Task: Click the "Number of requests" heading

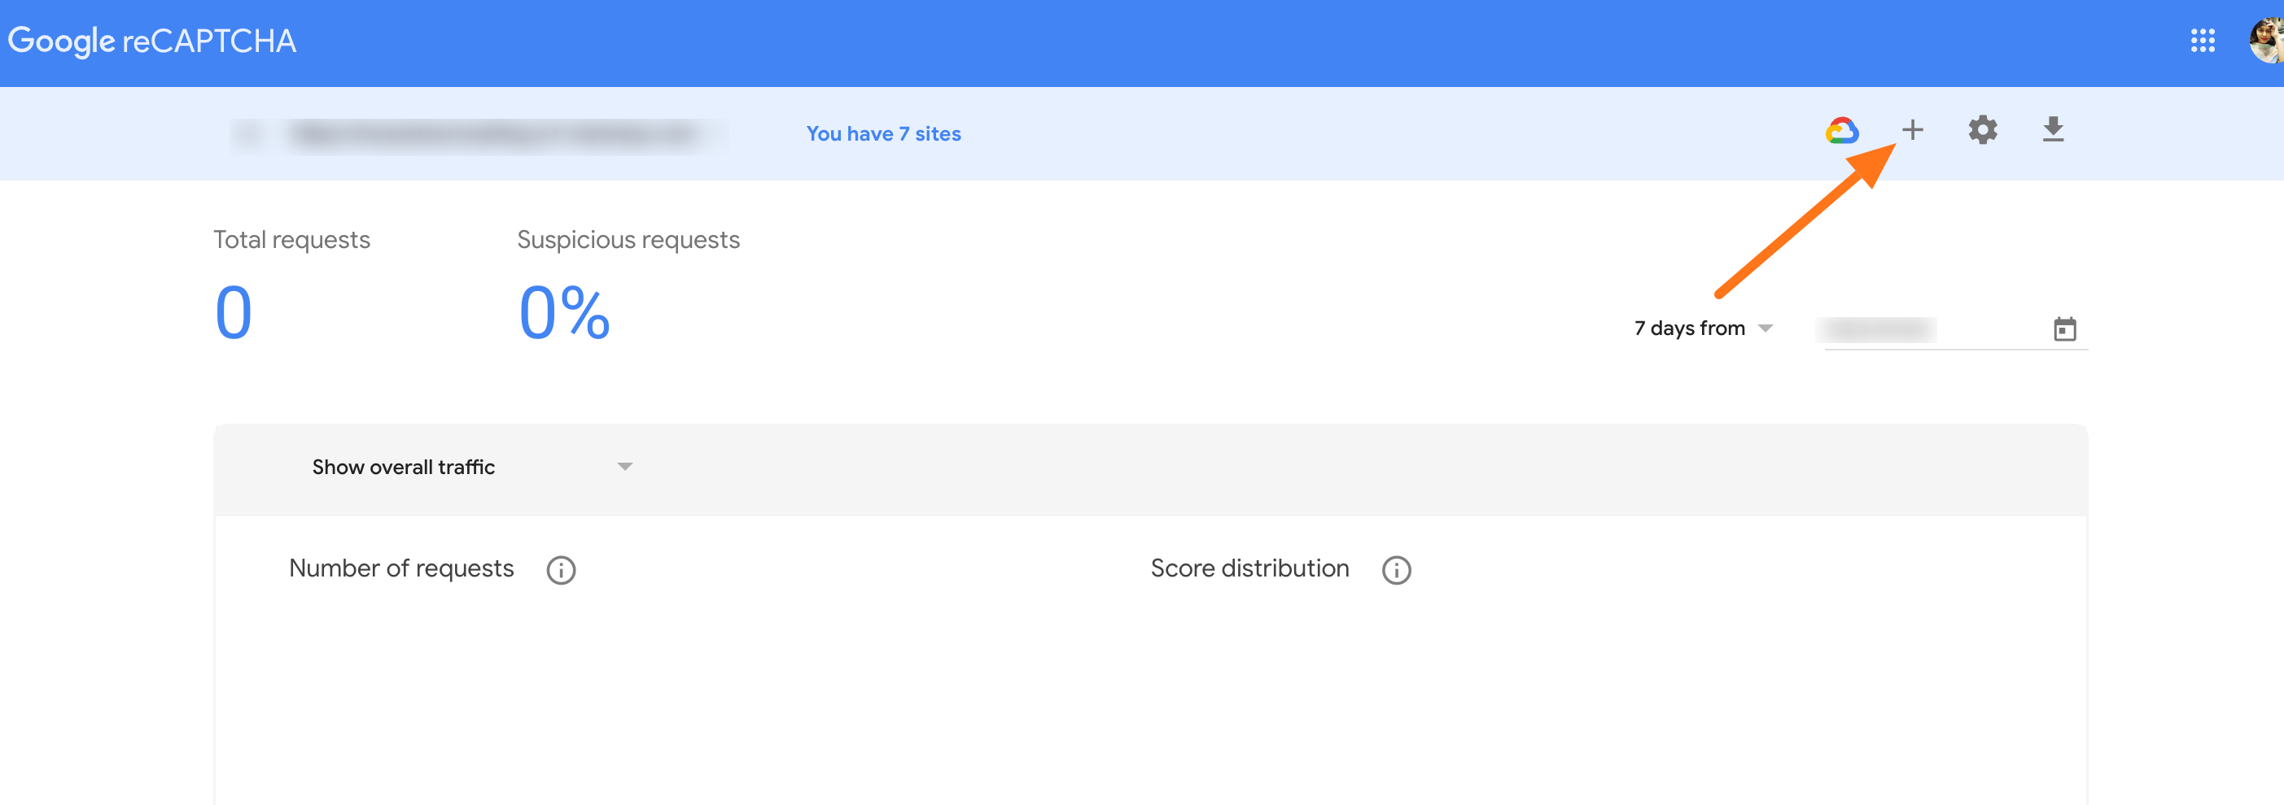Action: click(x=400, y=568)
